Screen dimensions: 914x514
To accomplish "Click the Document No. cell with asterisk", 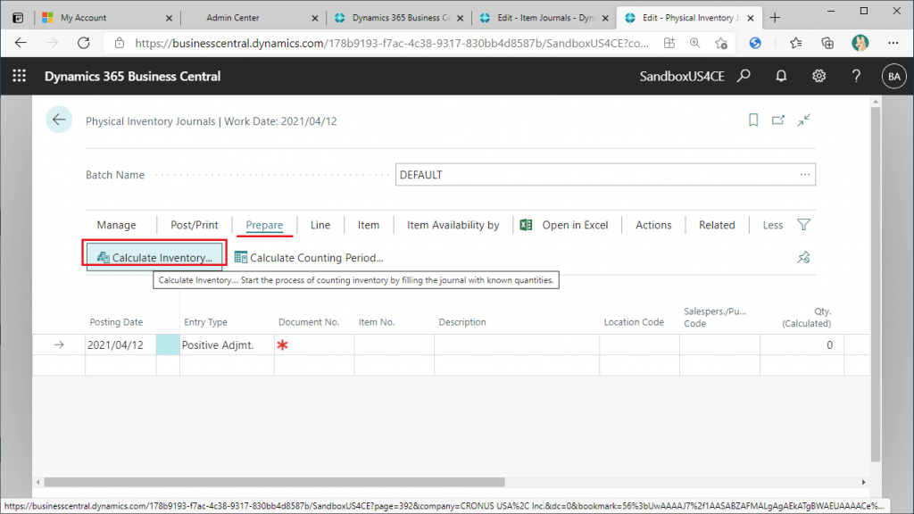I will pos(314,344).
